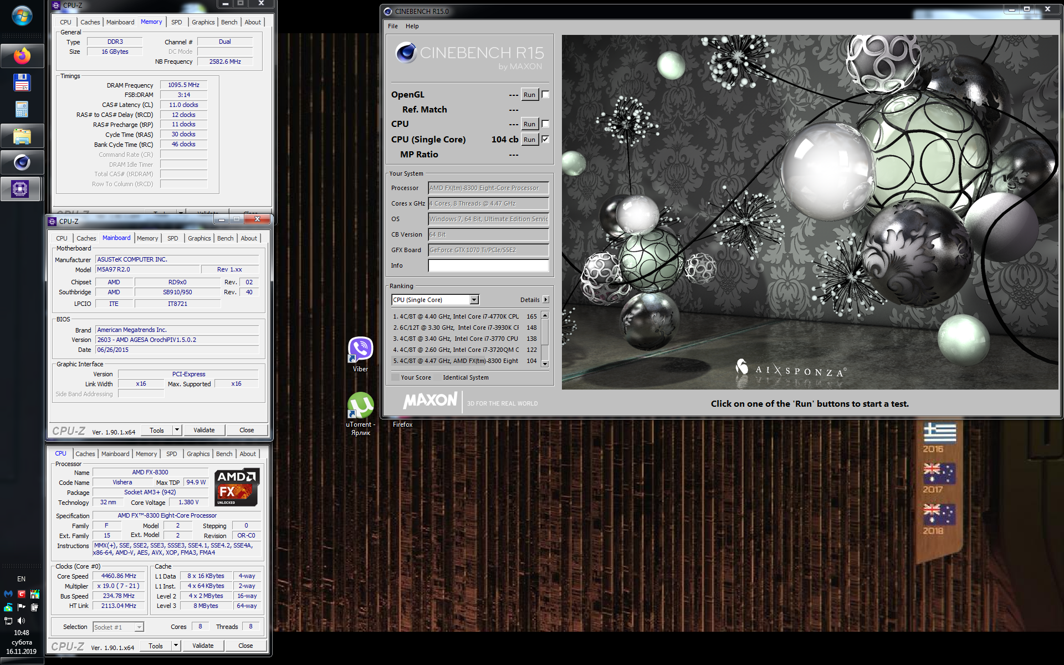Click the taskbar clock 10:48
This screenshot has width=1064, height=665.
pos(22,633)
